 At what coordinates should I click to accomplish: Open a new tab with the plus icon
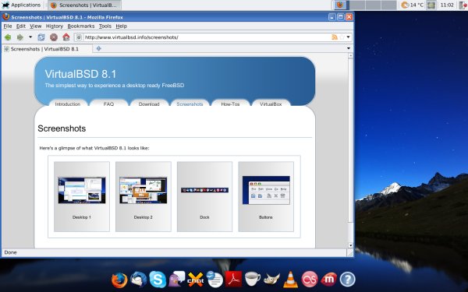pos(99,48)
